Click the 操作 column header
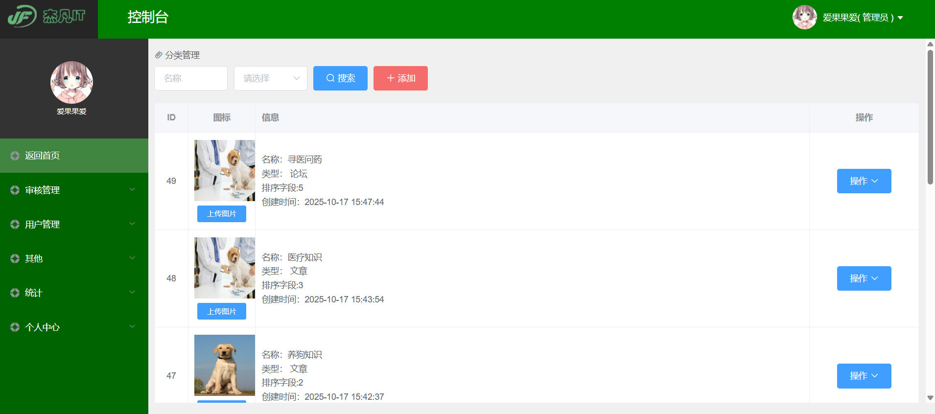 click(864, 117)
